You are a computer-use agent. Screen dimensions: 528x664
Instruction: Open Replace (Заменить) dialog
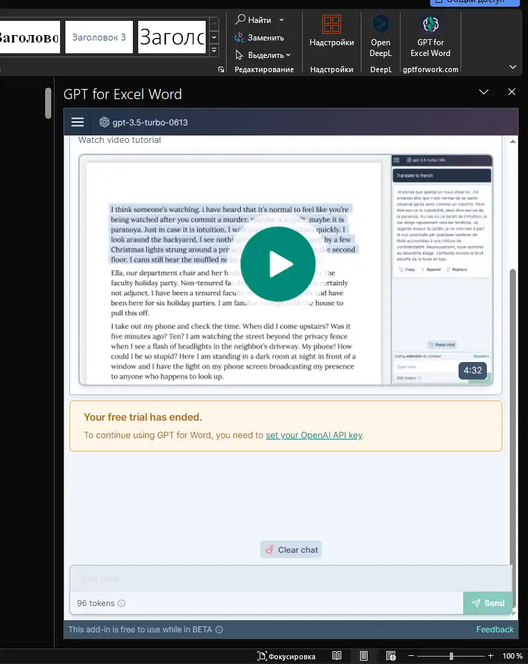[260, 38]
